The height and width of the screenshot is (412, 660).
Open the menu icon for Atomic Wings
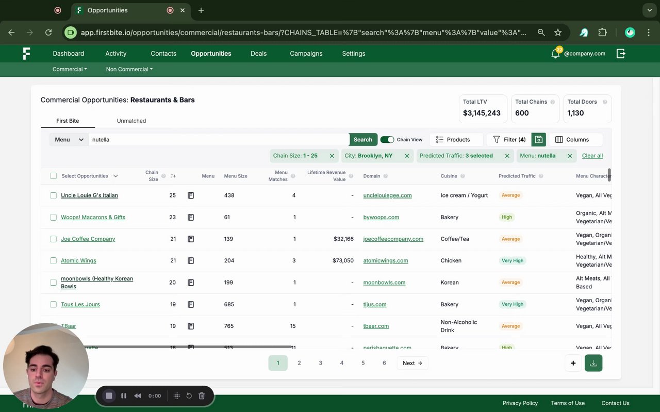(x=191, y=260)
